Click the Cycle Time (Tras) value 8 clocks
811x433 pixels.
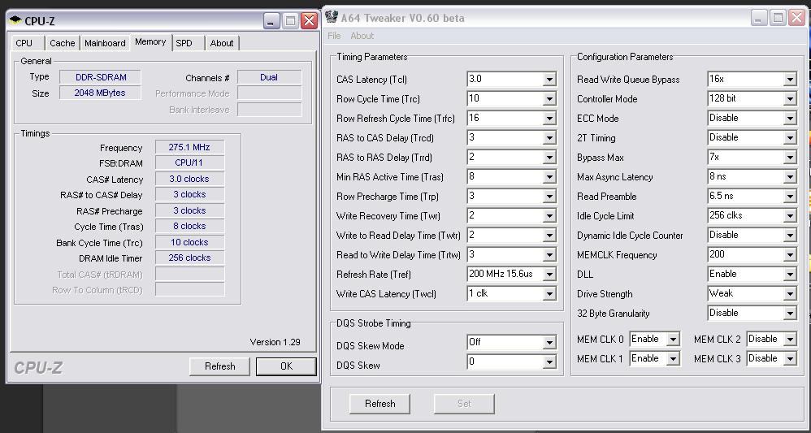tap(189, 226)
